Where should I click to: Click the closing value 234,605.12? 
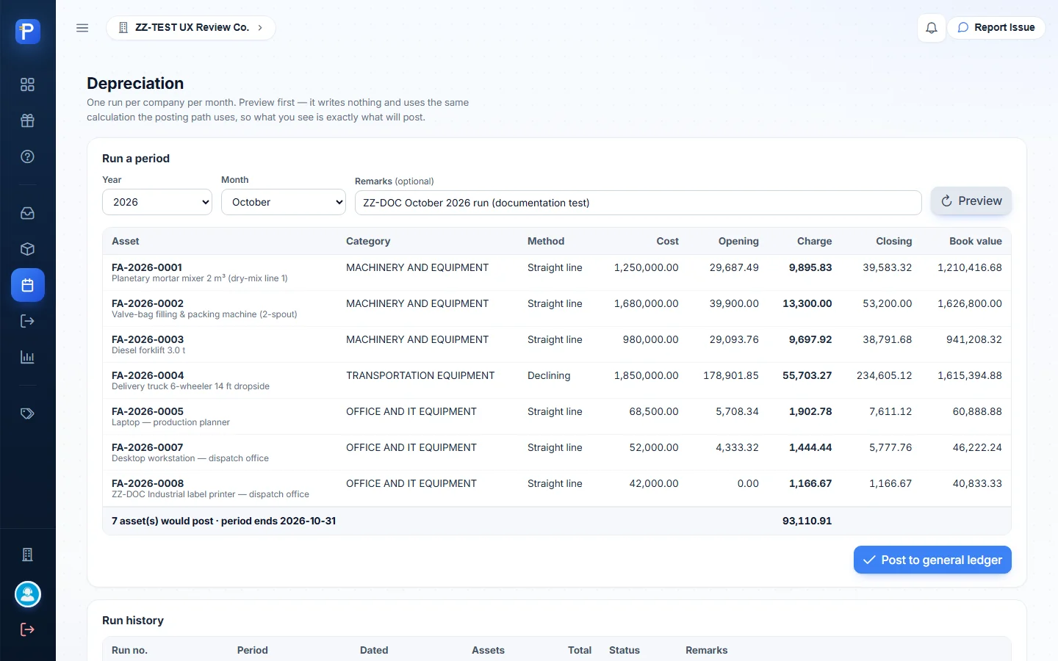(884, 375)
